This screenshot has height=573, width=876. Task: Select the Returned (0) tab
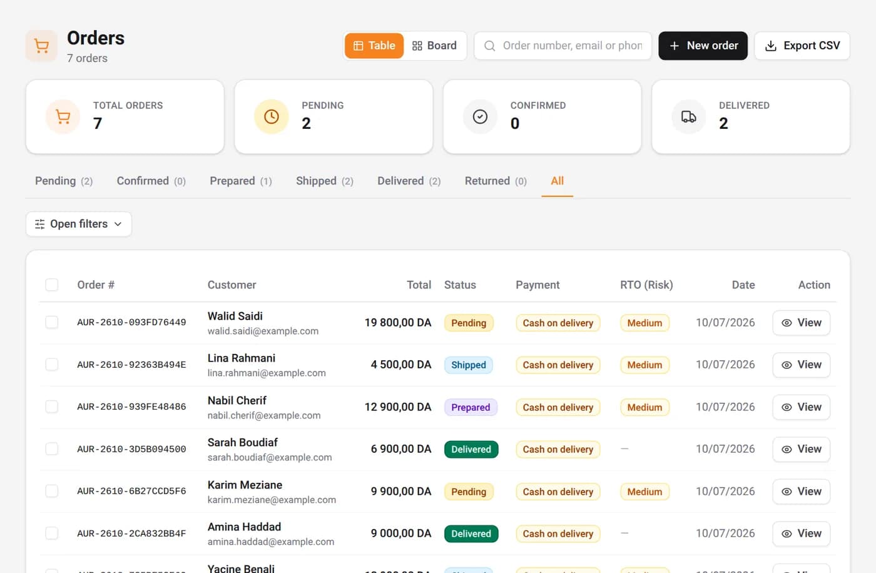496,181
